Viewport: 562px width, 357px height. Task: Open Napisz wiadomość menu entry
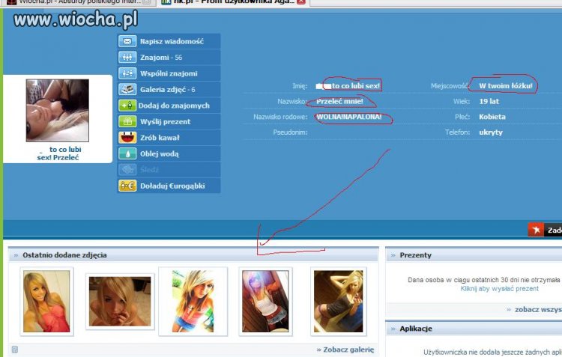click(x=172, y=41)
